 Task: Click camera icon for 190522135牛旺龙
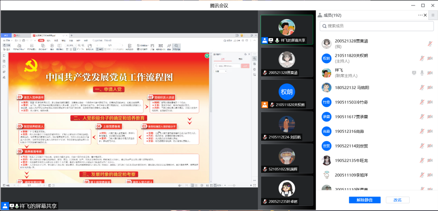430,160
